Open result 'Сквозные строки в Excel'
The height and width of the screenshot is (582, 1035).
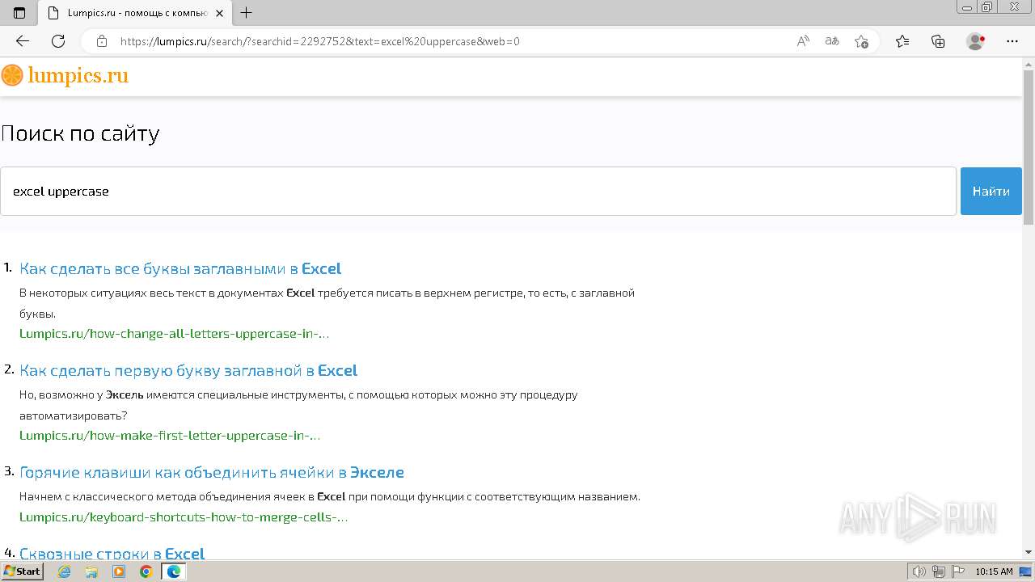point(112,554)
